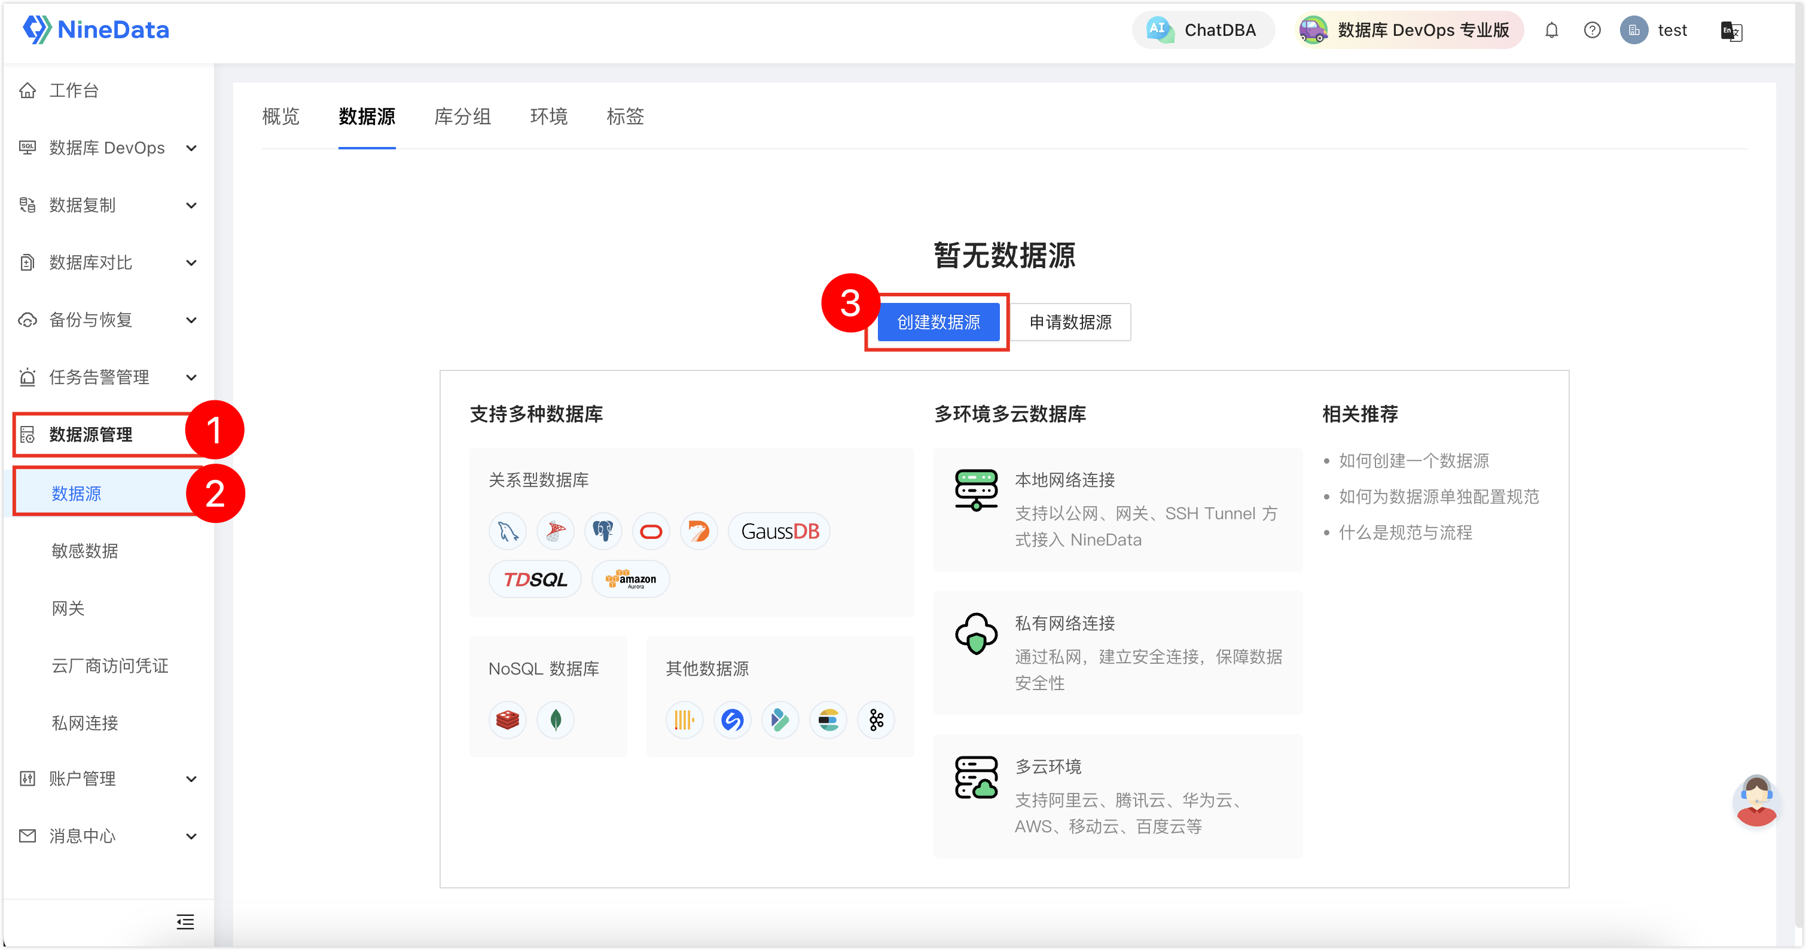Click the ClickHouse striped bars icon
This screenshot has width=1806, height=950.
coord(684,720)
